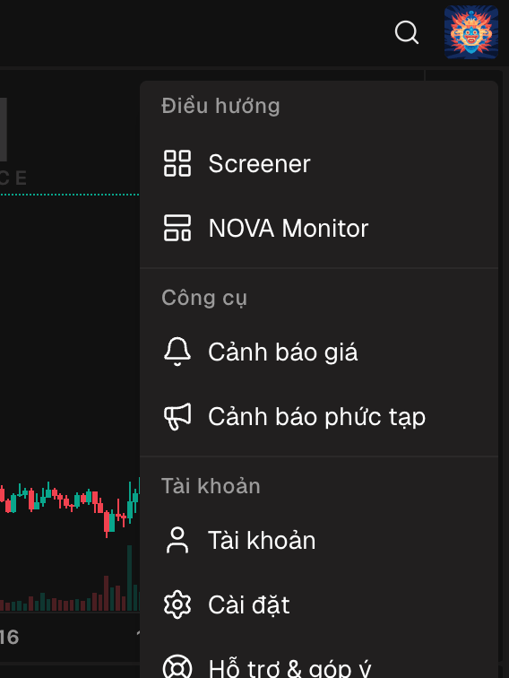The width and height of the screenshot is (509, 678).
Task: Open Cài đặt settings
Action: [x=319, y=604]
